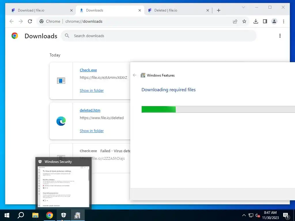This screenshot has width=295, height=221.
Task: Open Chrome three-dot main menu
Action: coord(283,21)
